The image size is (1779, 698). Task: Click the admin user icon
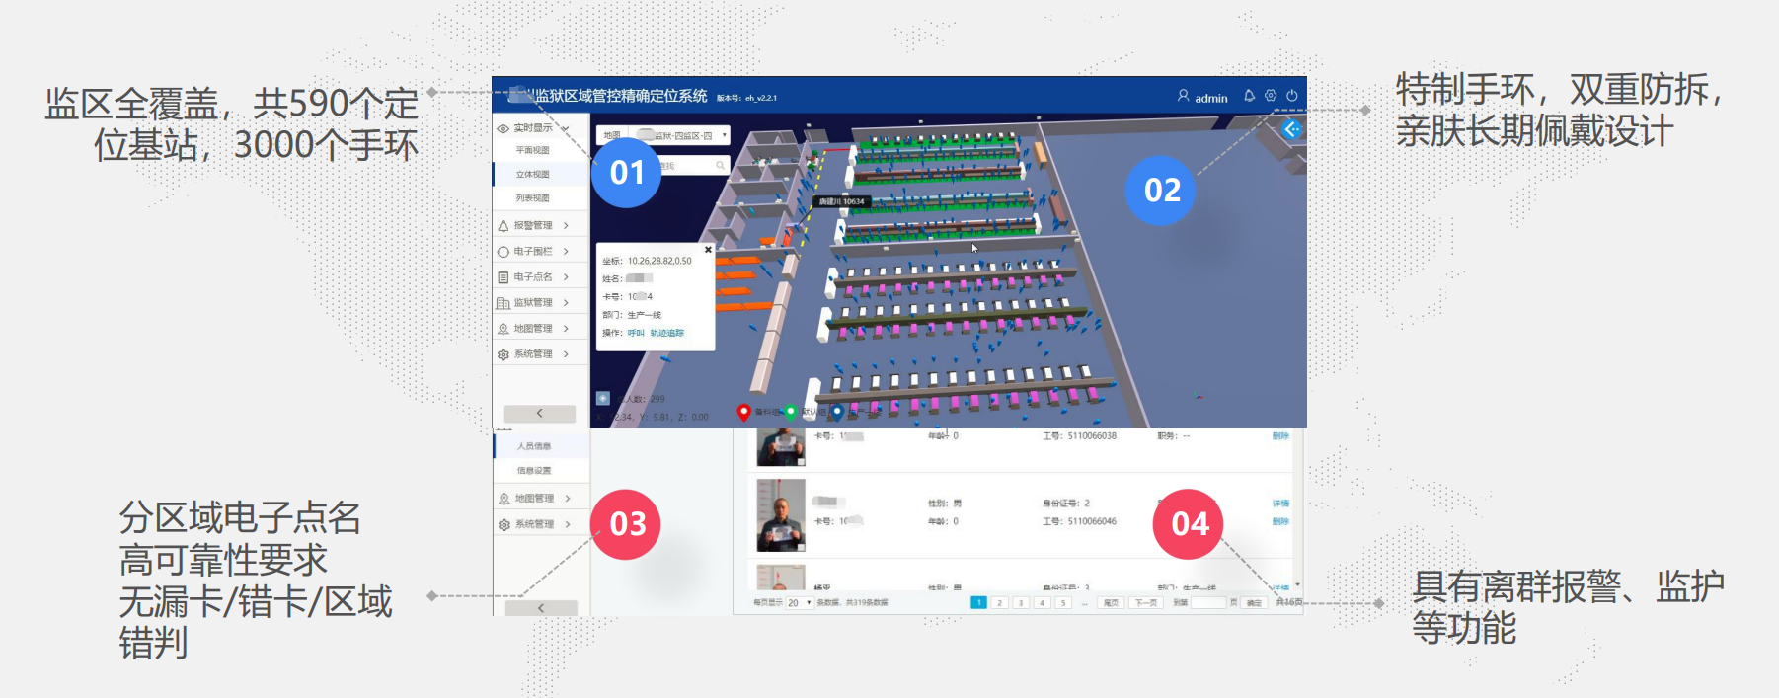coord(1183,96)
